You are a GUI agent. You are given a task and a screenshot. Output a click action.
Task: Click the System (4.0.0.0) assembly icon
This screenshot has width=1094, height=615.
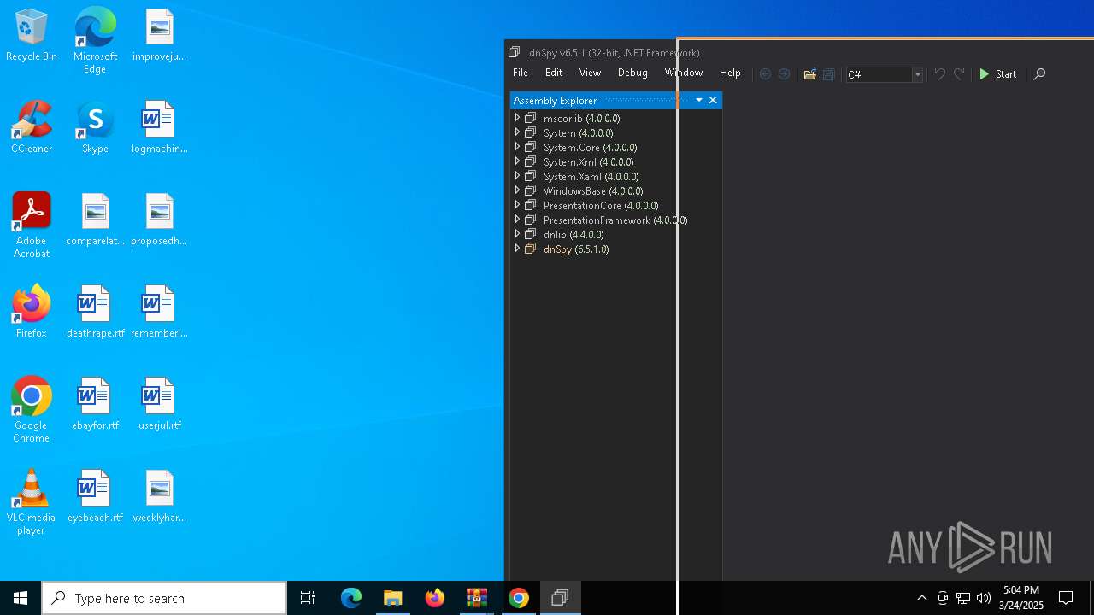(530, 132)
